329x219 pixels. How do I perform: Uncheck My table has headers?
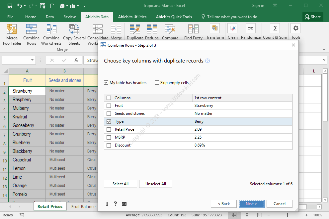tap(106, 83)
